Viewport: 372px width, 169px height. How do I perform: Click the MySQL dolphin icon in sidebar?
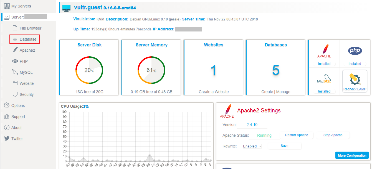point(15,72)
